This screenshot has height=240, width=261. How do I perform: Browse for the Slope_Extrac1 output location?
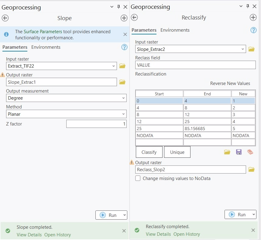(122, 82)
